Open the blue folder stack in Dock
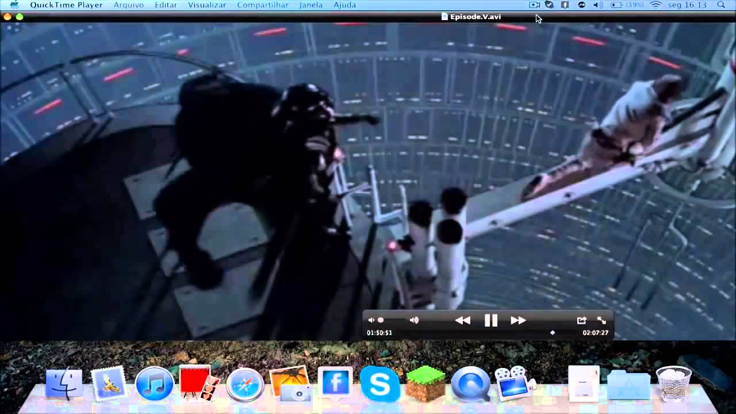 (x=628, y=385)
